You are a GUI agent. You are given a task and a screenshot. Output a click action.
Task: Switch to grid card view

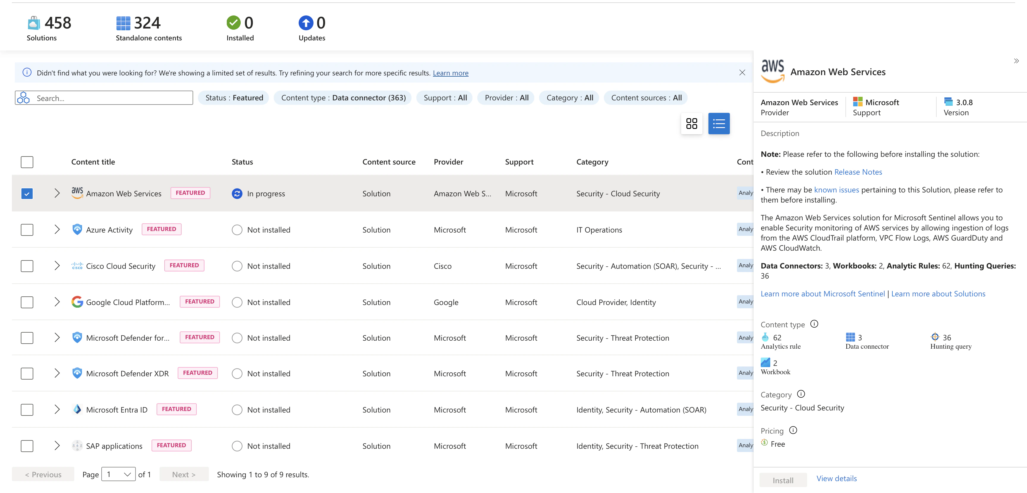(692, 124)
